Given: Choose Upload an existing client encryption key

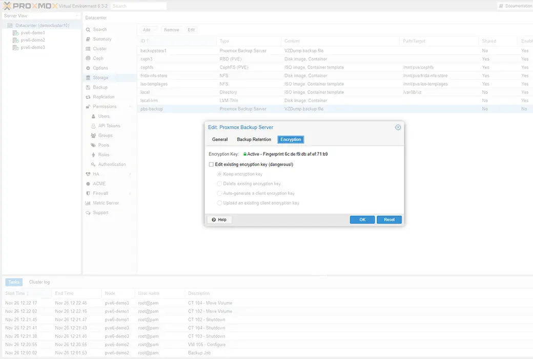Looking at the screenshot, I should (x=219, y=203).
